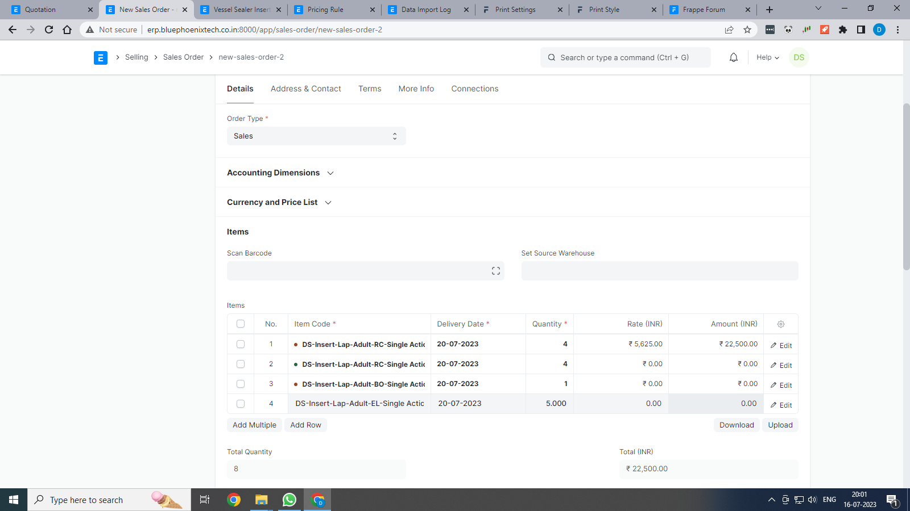Click quantity 5.000 cell in row 4
The width and height of the screenshot is (910, 511).
point(549,404)
